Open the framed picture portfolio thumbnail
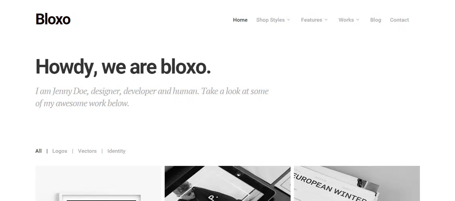Image resolution: width=455 pixels, height=201 pixels. [98, 183]
